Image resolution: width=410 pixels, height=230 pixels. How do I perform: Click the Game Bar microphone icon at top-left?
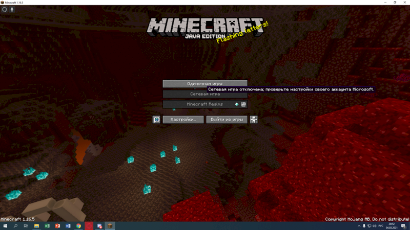[12, 10]
